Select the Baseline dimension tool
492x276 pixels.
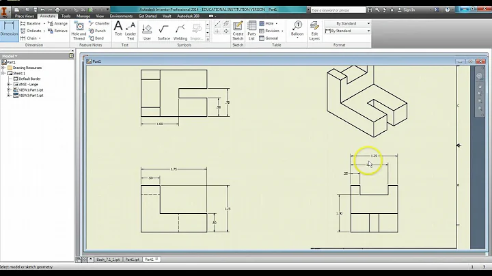(x=31, y=23)
